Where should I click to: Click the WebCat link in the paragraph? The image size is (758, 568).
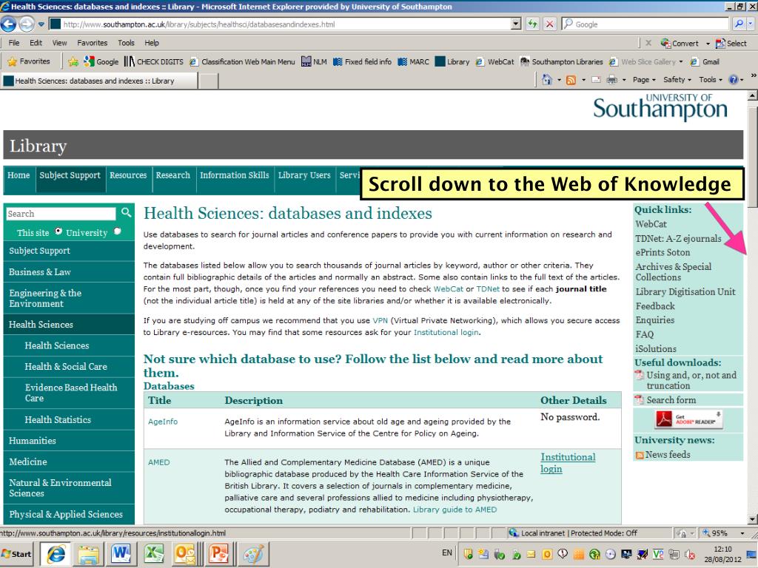(448, 289)
